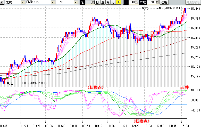
Task: Click the 複数銘柄 button
Action: tap(193, 2)
